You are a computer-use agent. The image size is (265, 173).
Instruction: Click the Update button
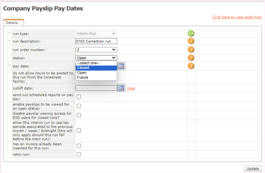coord(252,169)
